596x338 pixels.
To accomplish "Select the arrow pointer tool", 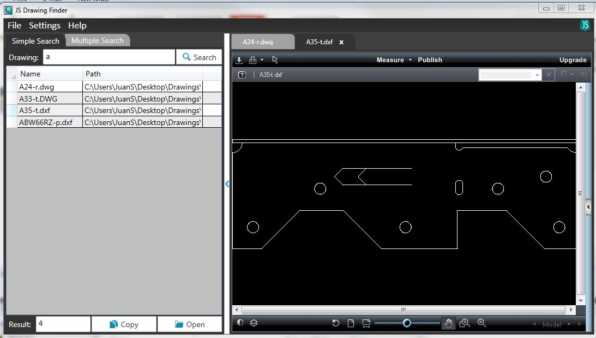I will (x=275, y=60).
